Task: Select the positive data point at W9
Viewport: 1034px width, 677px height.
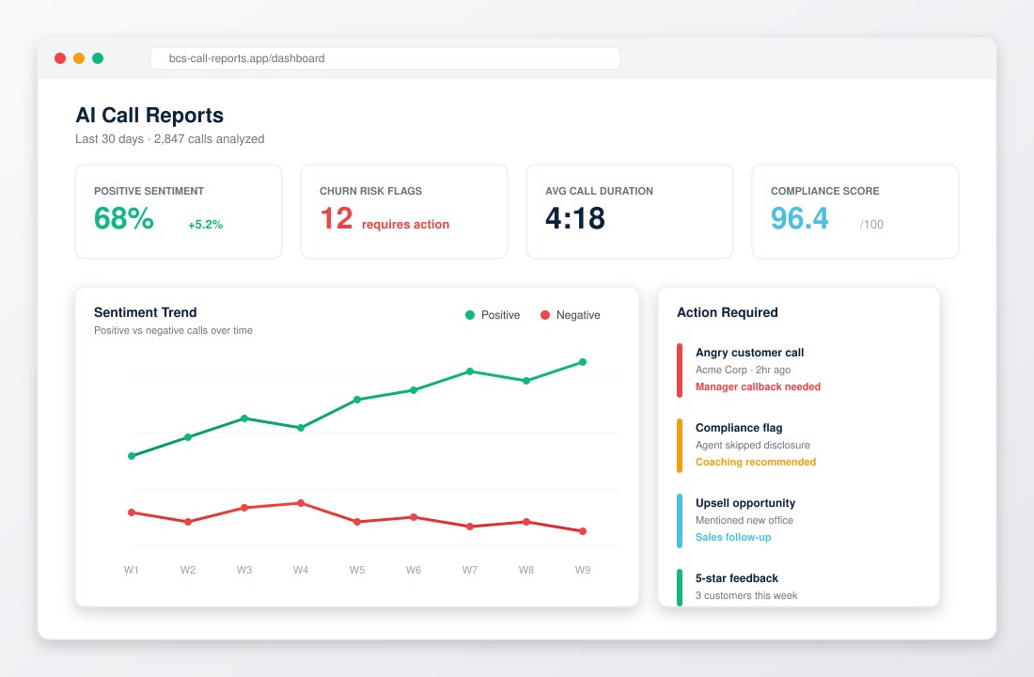Action: point(582,362)
